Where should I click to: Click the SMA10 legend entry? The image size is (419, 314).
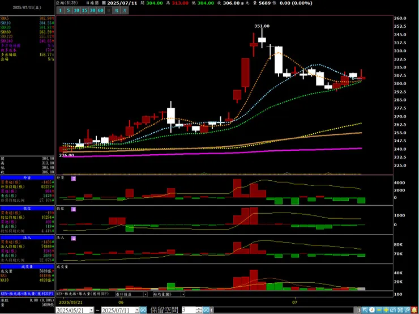27,23
